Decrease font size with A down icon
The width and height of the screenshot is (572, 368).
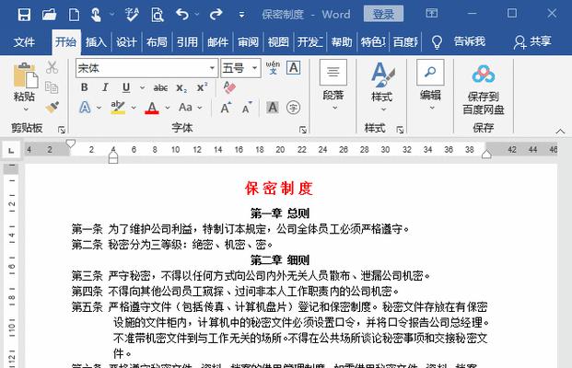(247, 108)
